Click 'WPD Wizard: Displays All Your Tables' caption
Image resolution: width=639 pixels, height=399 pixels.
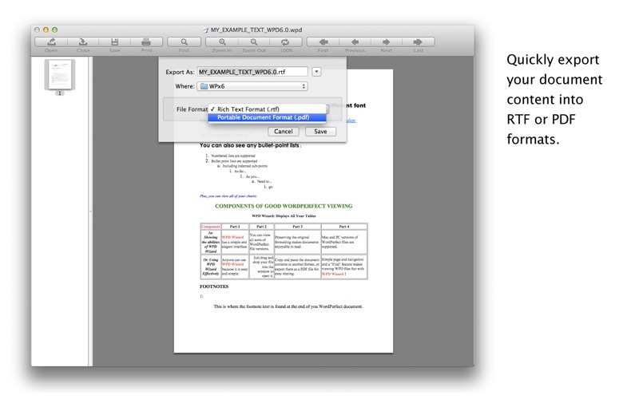pos(284,216)
